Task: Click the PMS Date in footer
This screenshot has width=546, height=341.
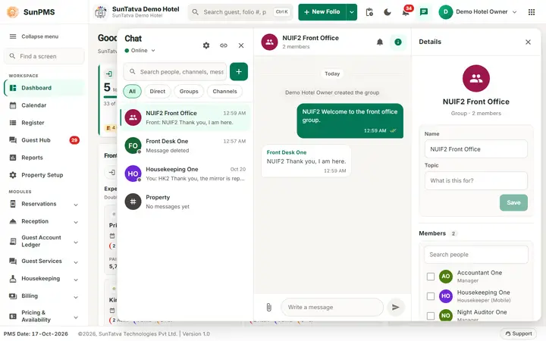Action: pyautogui.click(x=36, y=333)
